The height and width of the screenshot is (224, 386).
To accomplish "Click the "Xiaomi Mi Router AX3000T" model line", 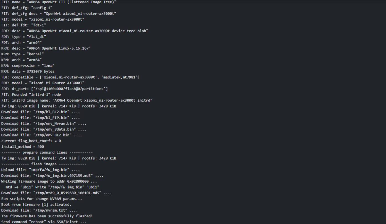I will point(43,83).
